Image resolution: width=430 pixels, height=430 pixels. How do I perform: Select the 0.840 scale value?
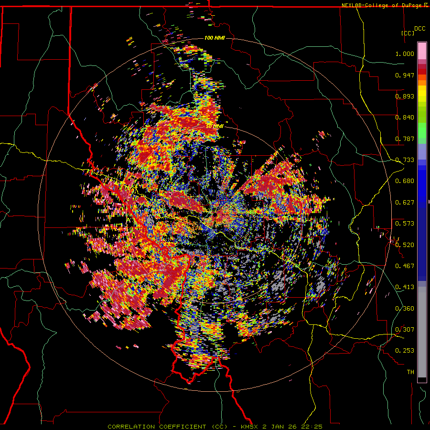(405, 118)
